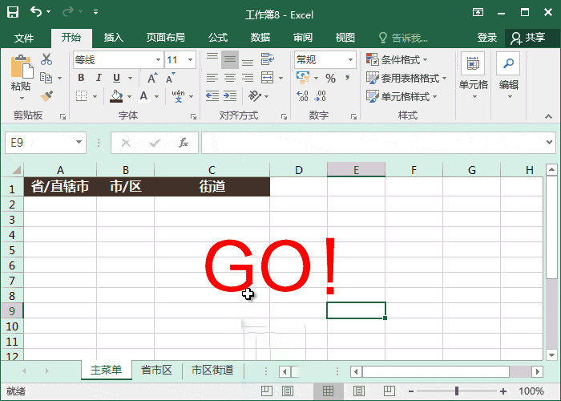
Task: Expand the formula bar chevron
Action: tap(550, 143)
